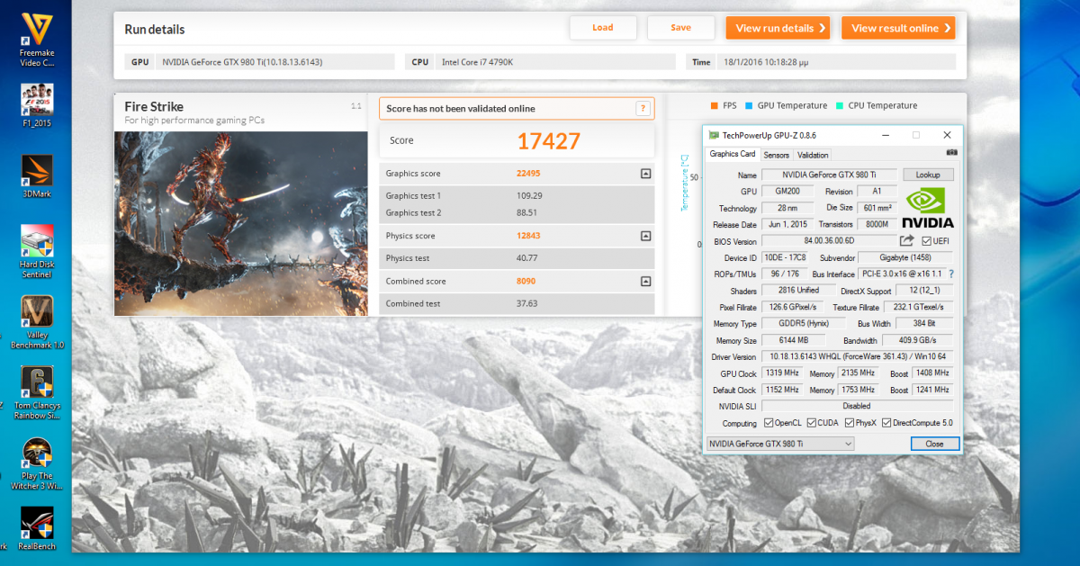Click the GPU-Z screenshot camera icon

[952, 154]
